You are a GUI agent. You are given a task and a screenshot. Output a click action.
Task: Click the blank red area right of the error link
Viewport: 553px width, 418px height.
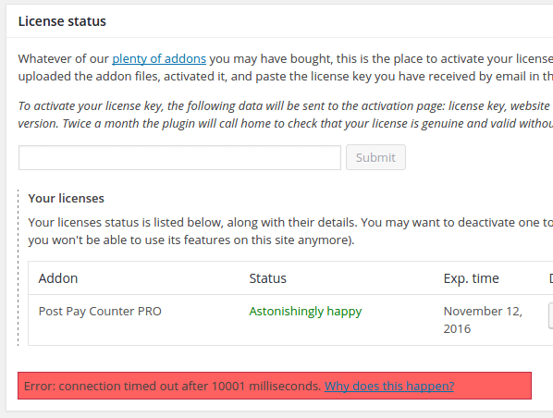492,386
